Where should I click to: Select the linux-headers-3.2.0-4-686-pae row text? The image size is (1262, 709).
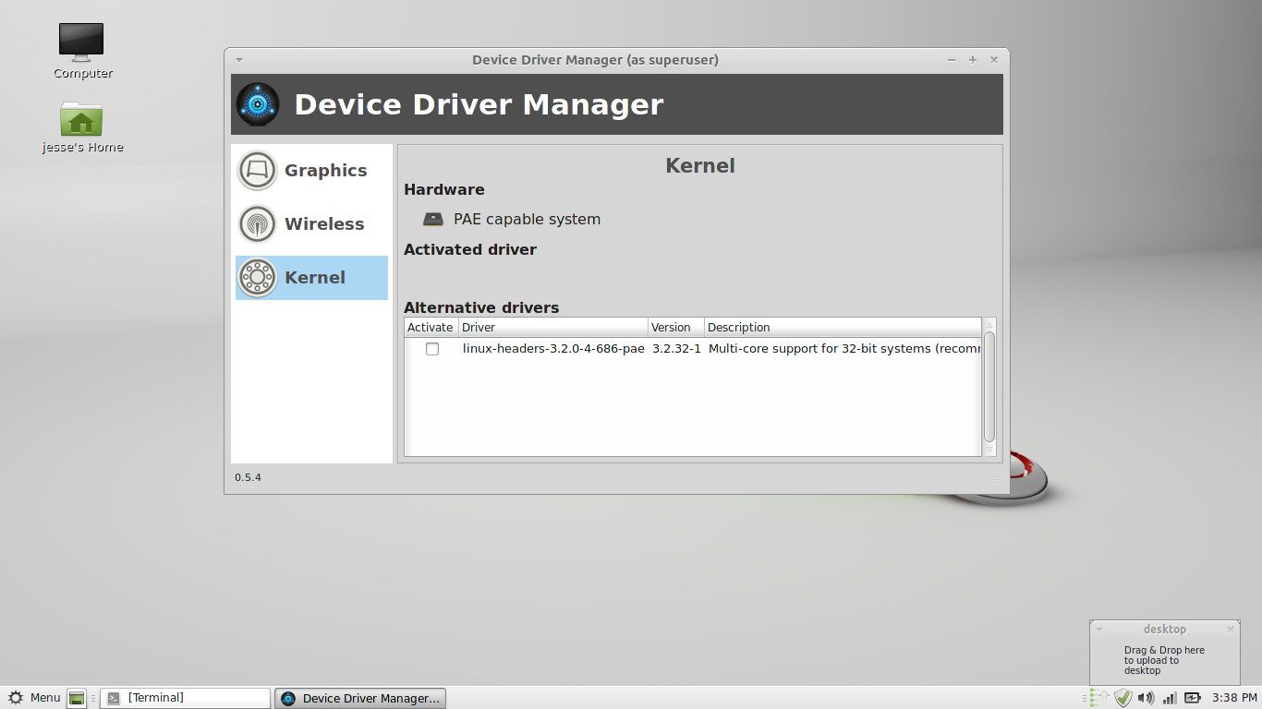click(x=553, y=349)
